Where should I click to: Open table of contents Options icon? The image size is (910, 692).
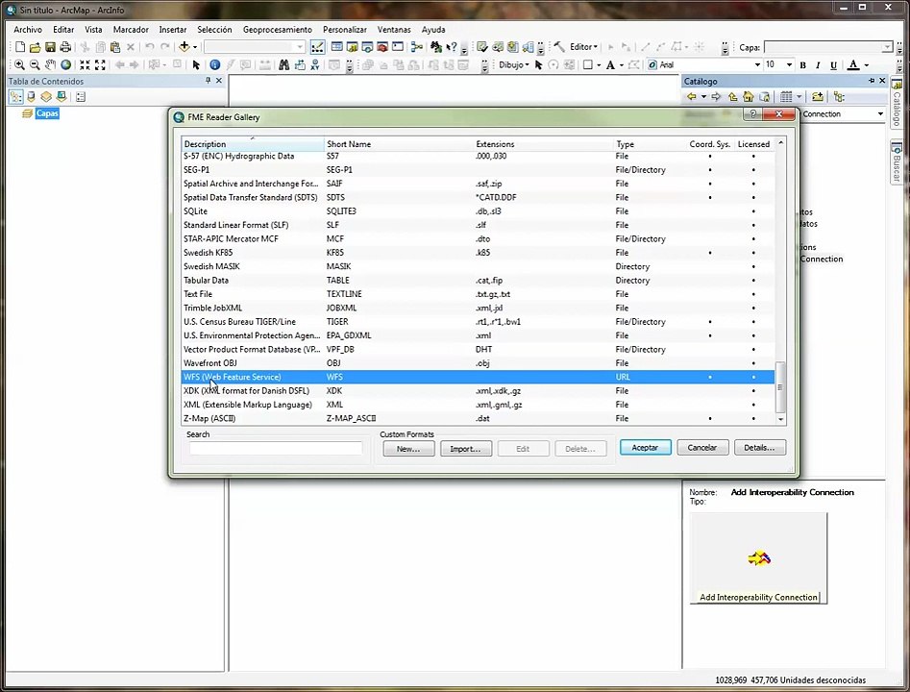(81, 97)
